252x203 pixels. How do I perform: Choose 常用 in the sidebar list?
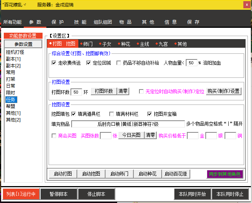pyautogui.click(x=11, y=72)
